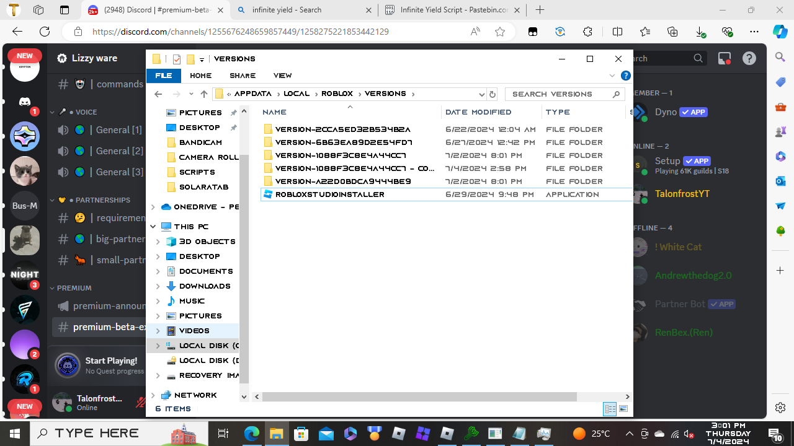The height and width of the screenshot is (446, 794).
Task: Switch Explorer to large icons view
Action: [x=623, y=409]
